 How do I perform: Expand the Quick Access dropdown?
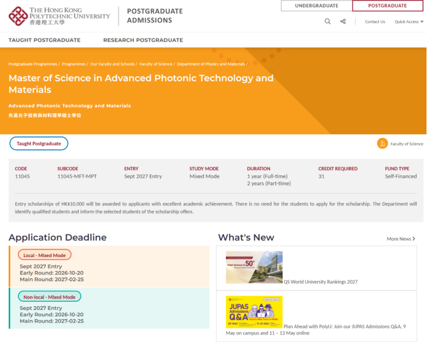tap(409, 22)
